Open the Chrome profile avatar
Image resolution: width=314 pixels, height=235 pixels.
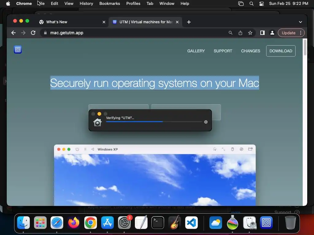click(x=272, y=33)
